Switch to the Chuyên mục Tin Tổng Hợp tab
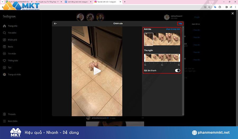238x139 pixels. (48, 2)
